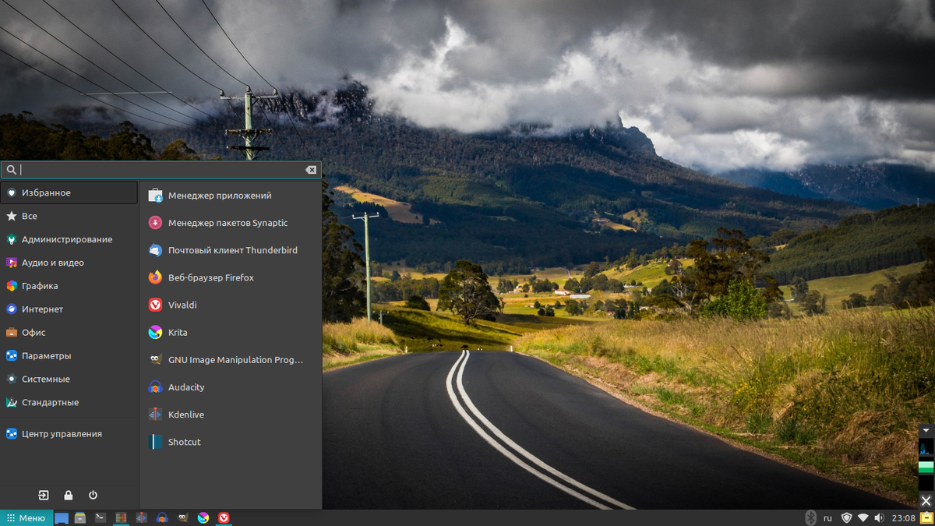Select the Системные category

pos(69,379)
